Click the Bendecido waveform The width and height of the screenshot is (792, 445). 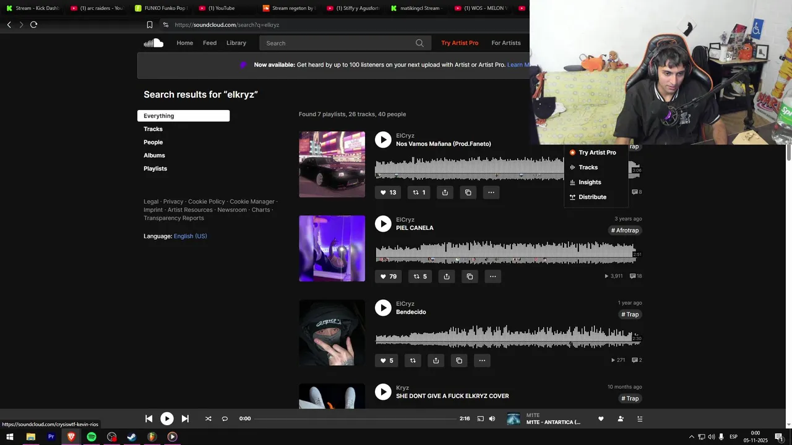[505, 336]
